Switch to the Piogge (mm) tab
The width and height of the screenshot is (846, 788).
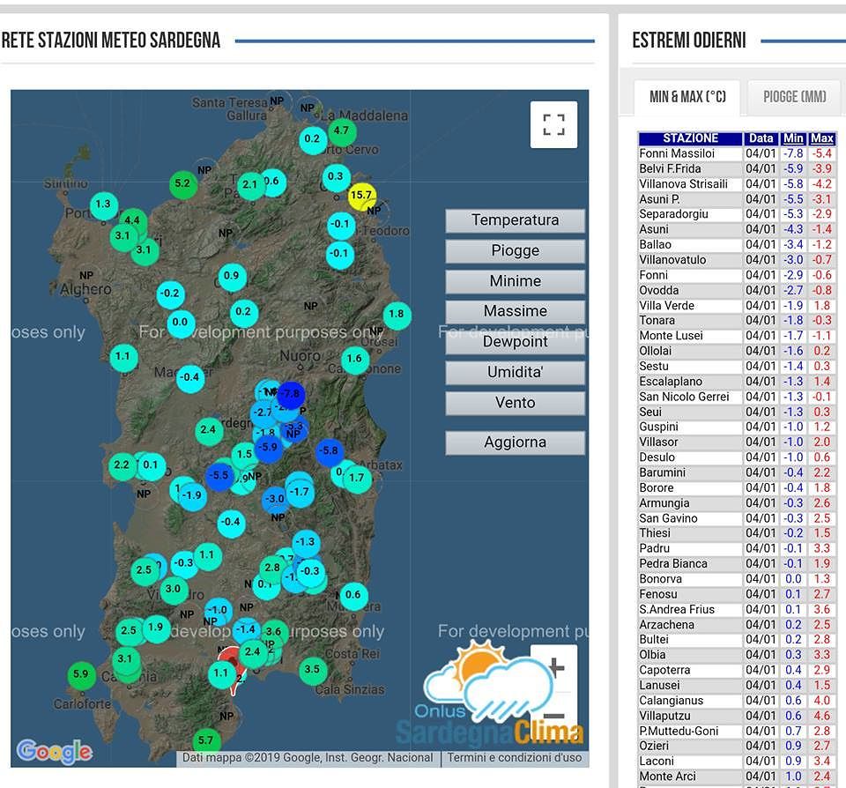pos(794,97)
